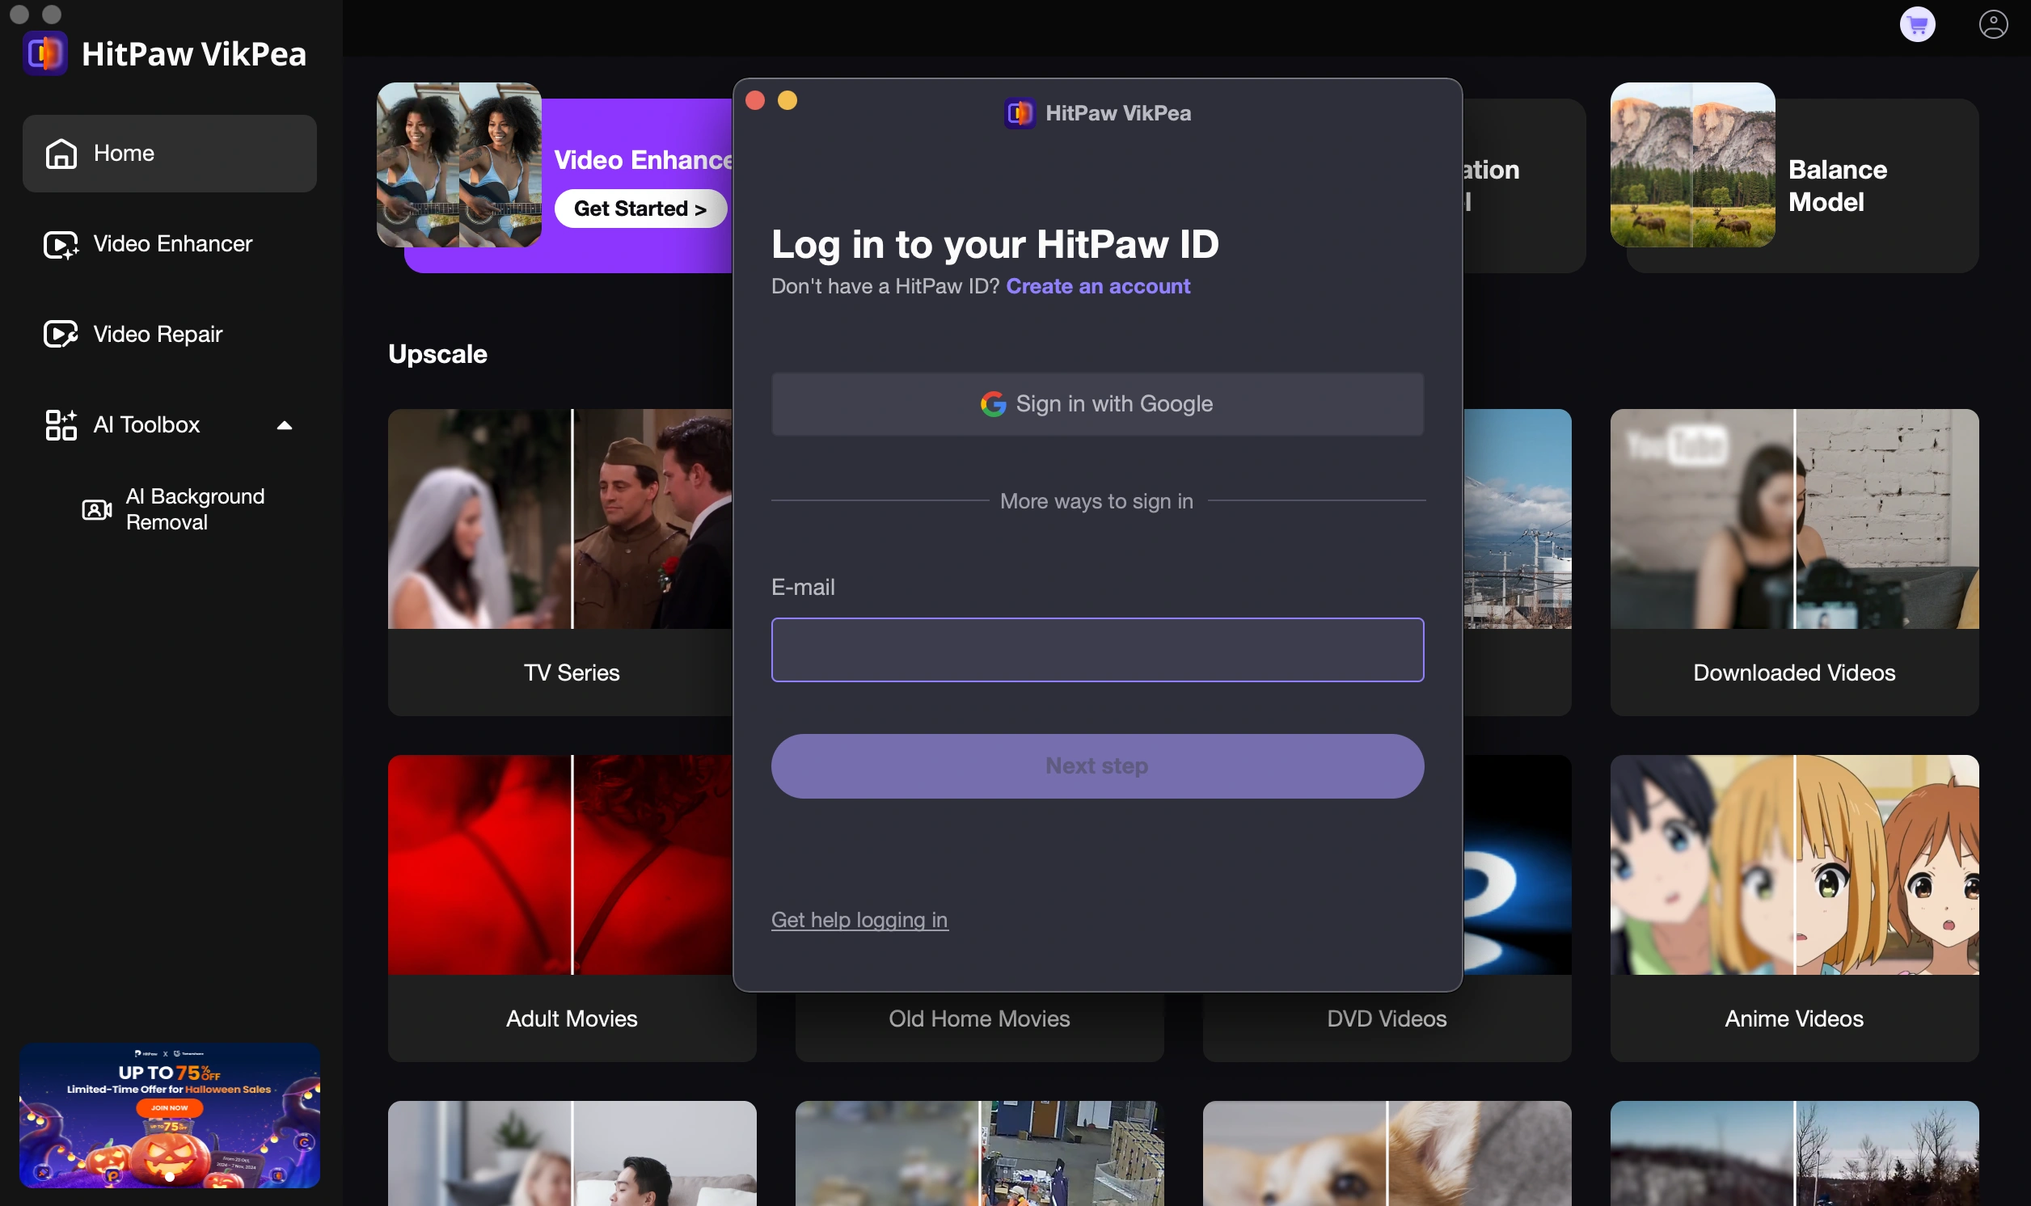Open the Halloween Sales promo banner

pos(170,1115)
